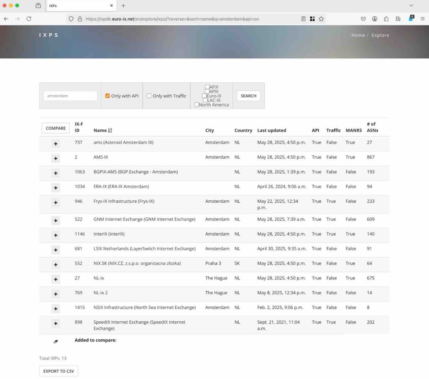Screen dimensions: 429x379
Task: Close the IXPs tab
Action: tap(111, 6)
